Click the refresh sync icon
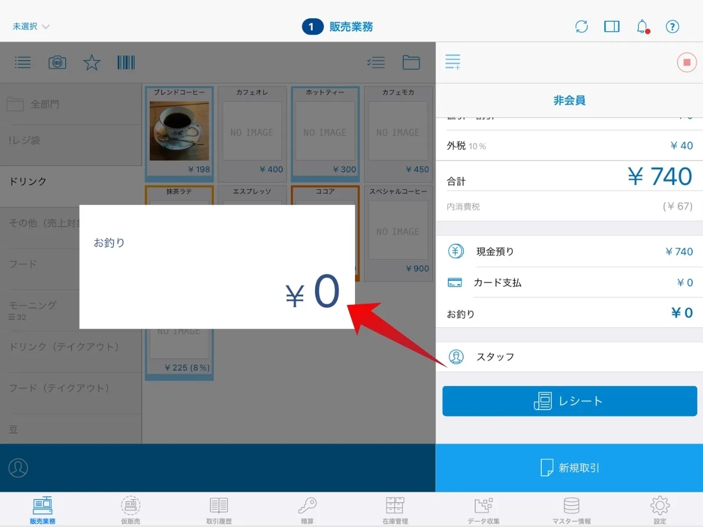Viewport: 703px width, 527px height. [x=581, y=26]
